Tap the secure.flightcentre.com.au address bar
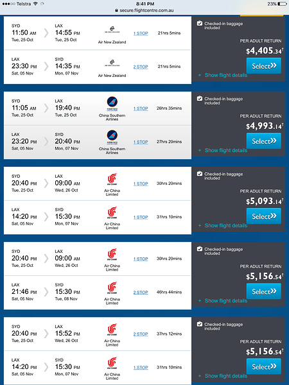Screen dimensions: 289x385 tap(144, 10)
